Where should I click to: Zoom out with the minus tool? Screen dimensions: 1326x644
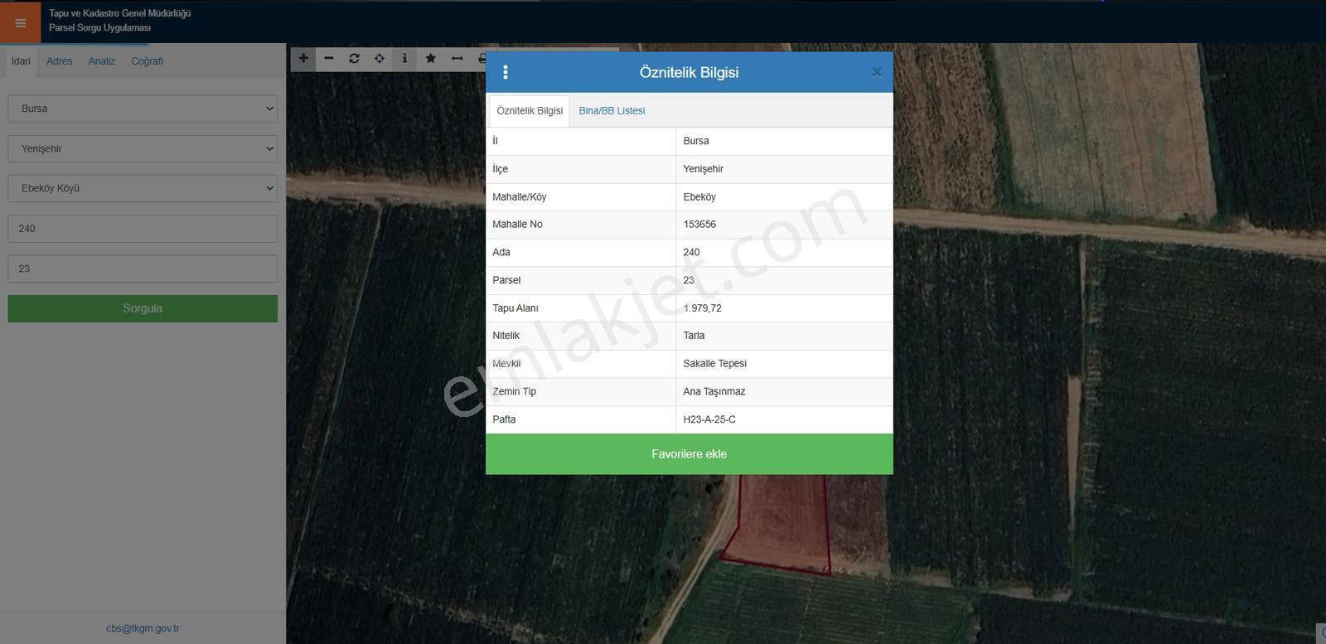coord(329,58)
